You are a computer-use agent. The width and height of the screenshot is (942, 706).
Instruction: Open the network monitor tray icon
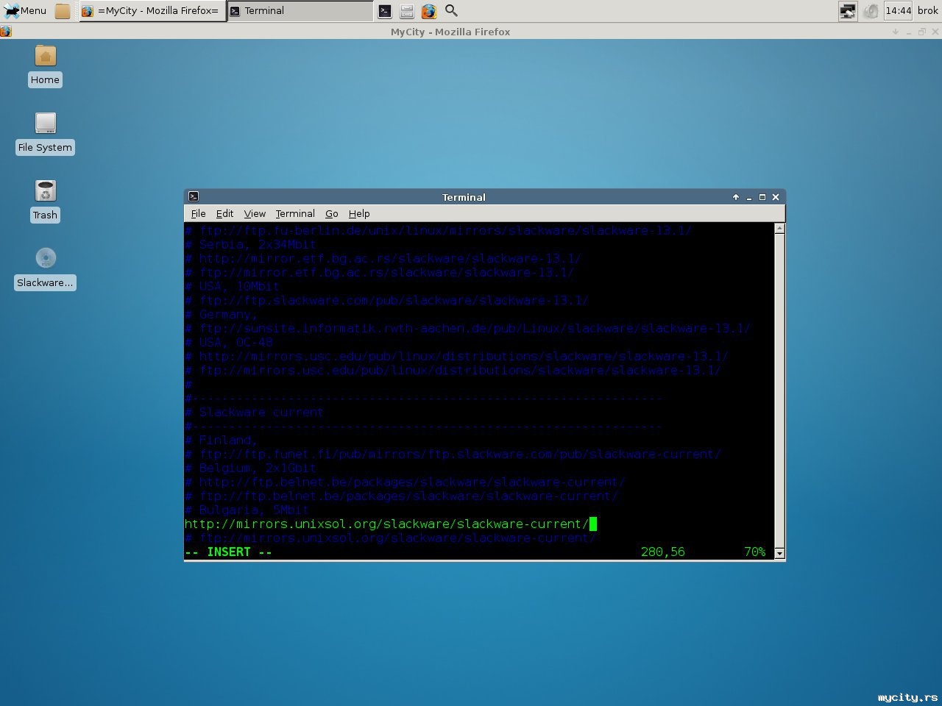click(x=848, y=10)
